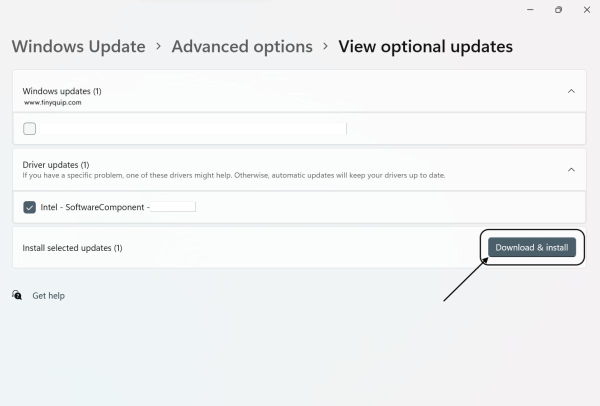
Task: Click the chevron after Windows Update breadcrumb
Action: [x=158, y=46]
